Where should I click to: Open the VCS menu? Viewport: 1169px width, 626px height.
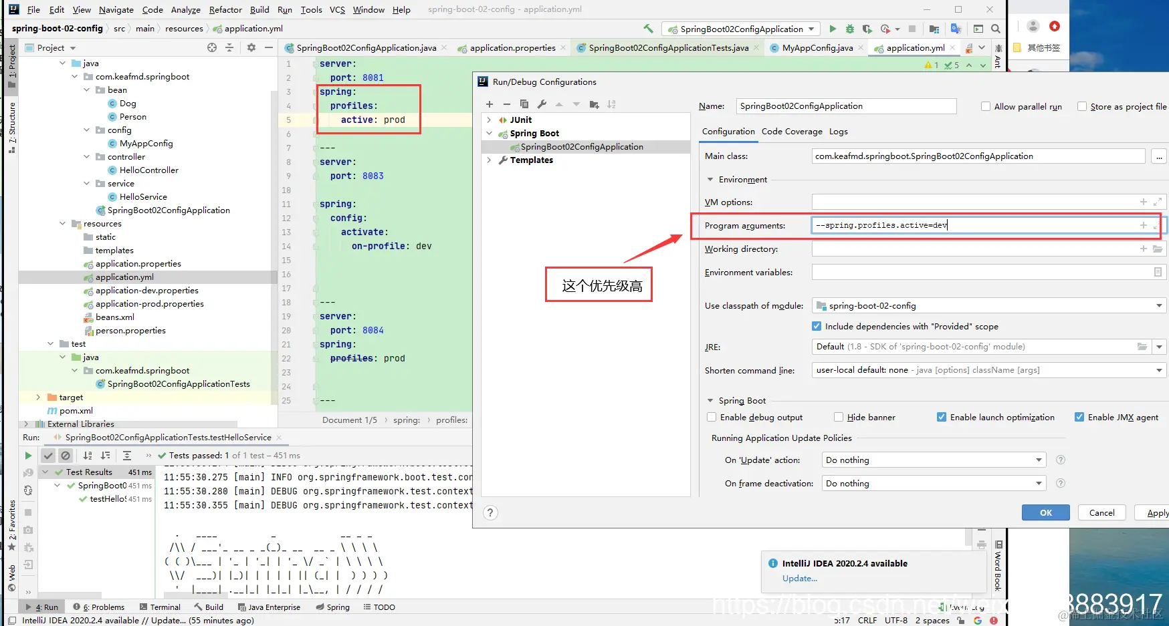[337, 9]
